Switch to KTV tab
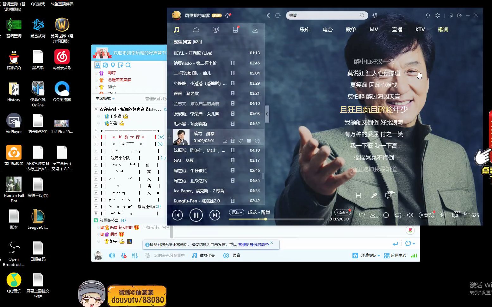The width and height of the screenshot is (492, 307). (x=420, y=30)
